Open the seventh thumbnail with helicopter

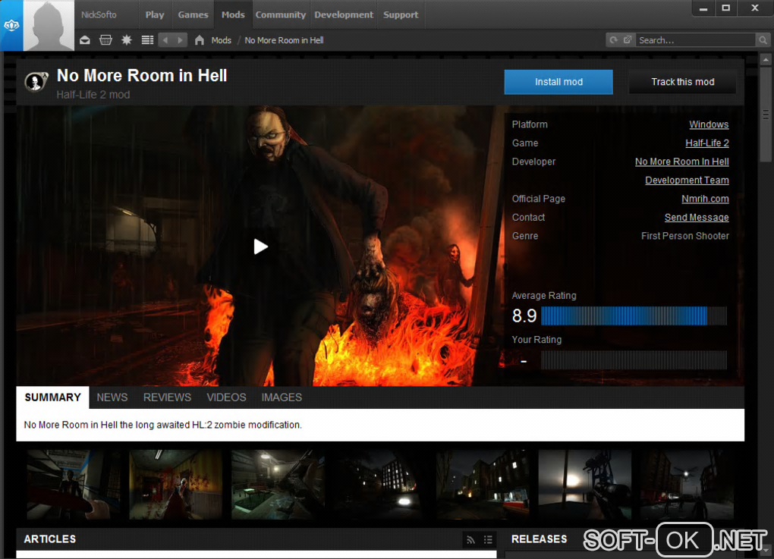click(x=687, y=485)
